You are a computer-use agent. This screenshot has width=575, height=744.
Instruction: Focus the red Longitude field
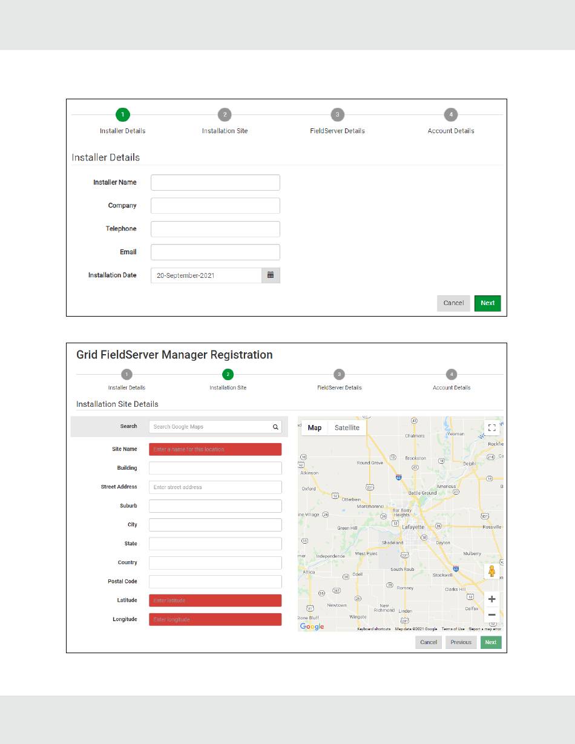pyautogui.click(x=215, y=619)
